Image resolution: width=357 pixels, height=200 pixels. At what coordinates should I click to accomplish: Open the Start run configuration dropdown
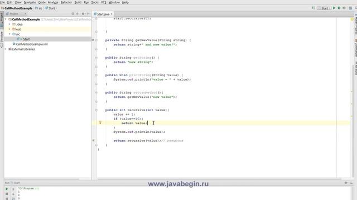[324, 8]
